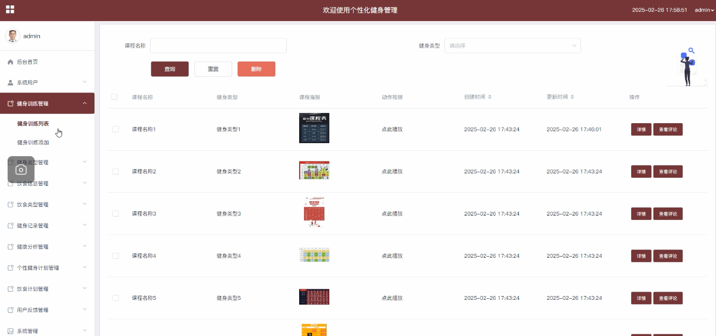The image size is (716, 336).
Task: Open 健身记录管理 menu item
Action: tap(47, 226)
